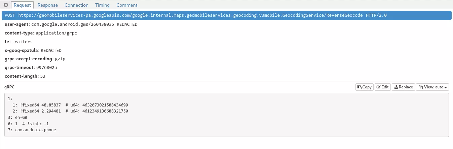
Task: Select the Request tab
Action: [22, 5]
